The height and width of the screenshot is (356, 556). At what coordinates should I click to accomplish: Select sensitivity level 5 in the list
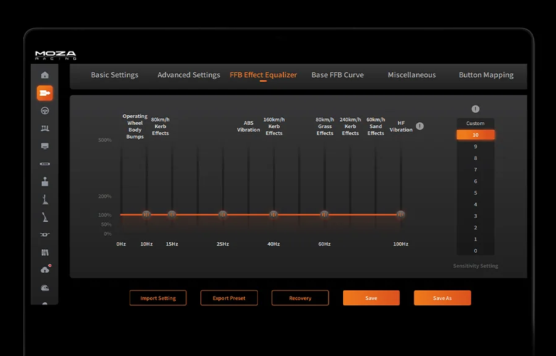475,193
